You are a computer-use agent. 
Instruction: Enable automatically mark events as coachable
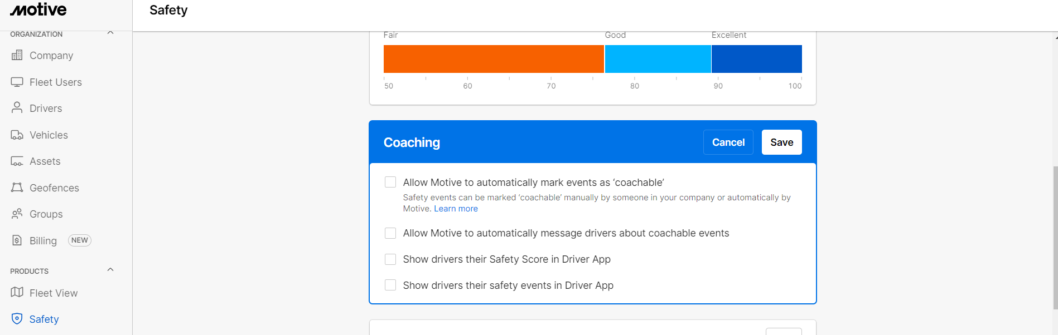tap(390, 183)
